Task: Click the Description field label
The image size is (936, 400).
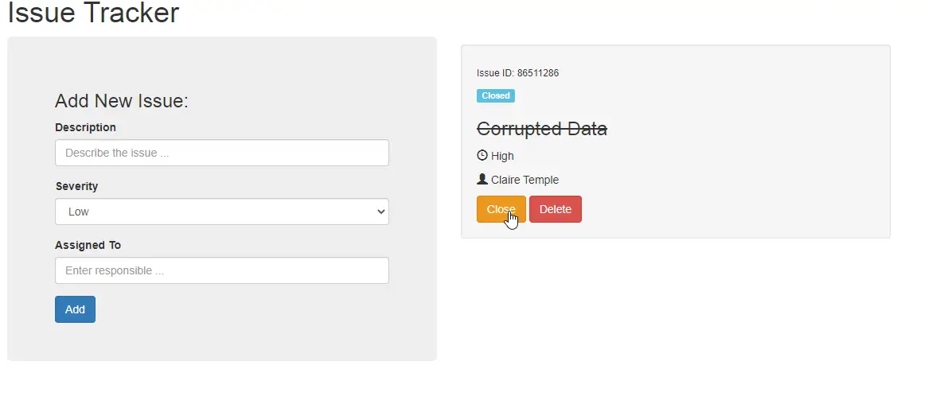Action: (85, 127)
